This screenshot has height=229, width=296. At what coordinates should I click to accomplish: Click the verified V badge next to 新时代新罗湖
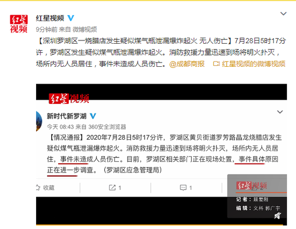tap(93, 116)
